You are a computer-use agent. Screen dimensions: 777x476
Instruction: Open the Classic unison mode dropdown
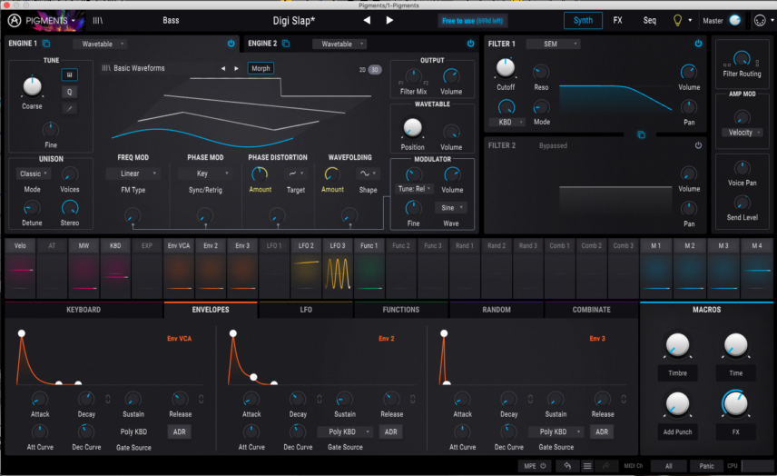[x=34, y=174]
